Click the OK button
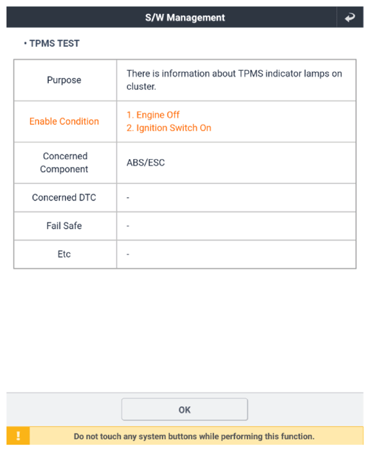The height and width of the screenshot is (451, 370). 185,409
